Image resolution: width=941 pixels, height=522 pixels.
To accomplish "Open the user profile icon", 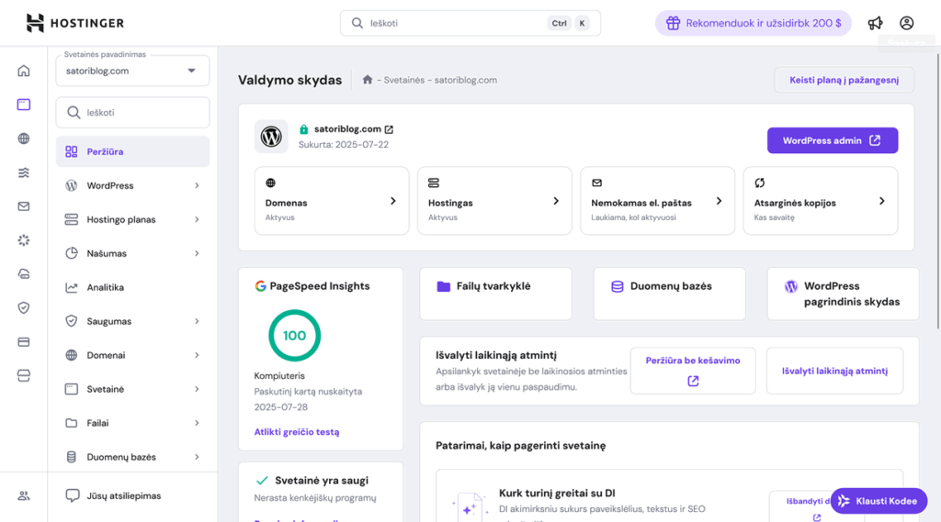I will point(906,23).
